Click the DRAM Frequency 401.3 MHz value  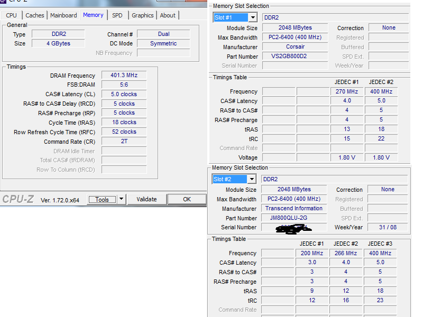[x=124, y=75]
